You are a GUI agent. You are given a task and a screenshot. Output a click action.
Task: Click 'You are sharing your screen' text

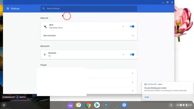[x=155, y=88]
